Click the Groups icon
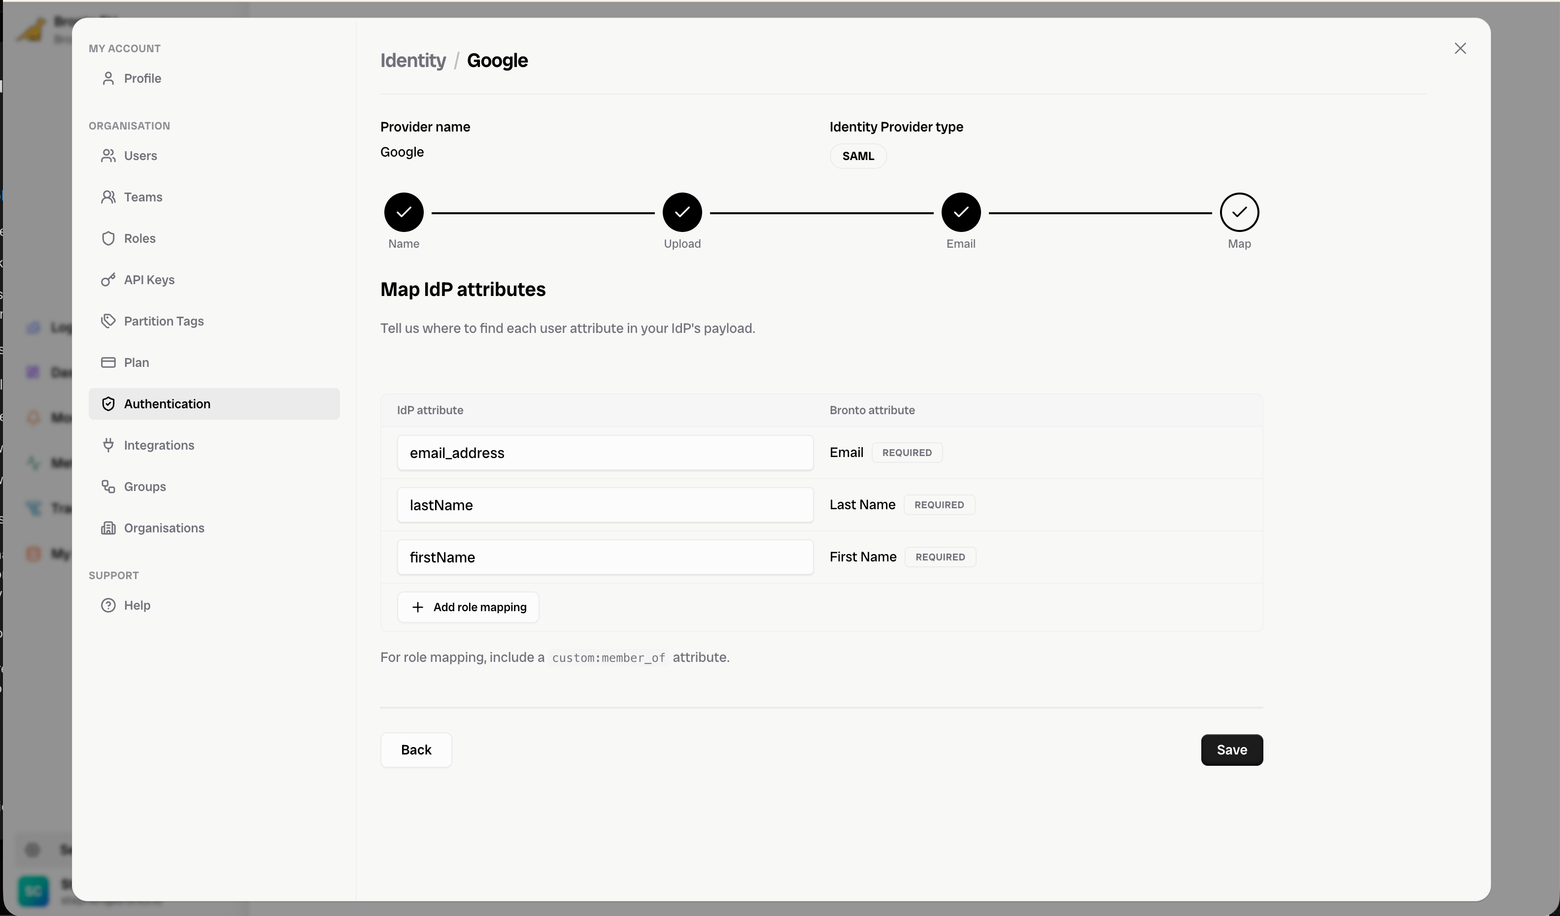 click(x=108, y=487)
